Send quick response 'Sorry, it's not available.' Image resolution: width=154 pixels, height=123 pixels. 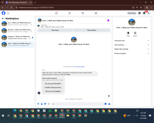(x=53, y=91)
